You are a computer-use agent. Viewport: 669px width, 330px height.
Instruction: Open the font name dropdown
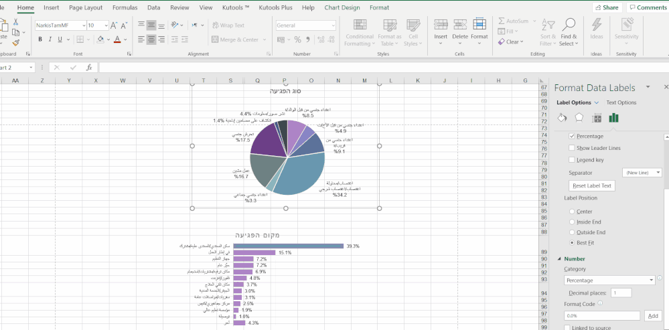(x=83, y=25)
